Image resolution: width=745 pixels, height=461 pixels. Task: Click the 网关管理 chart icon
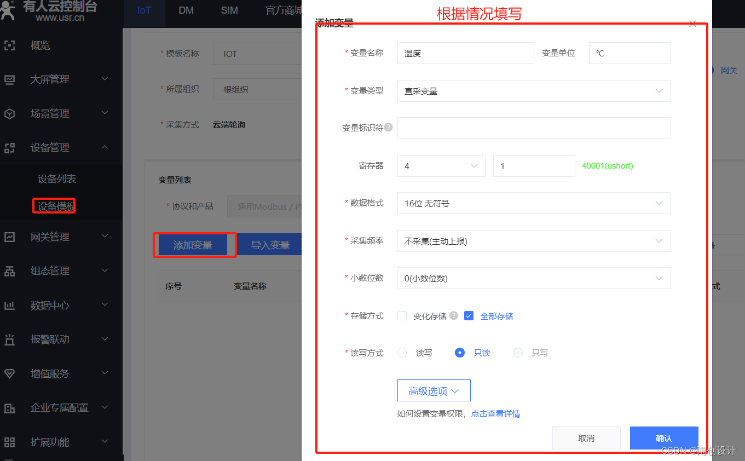click(9, 237)
